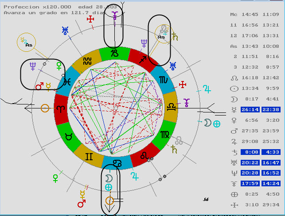Select the Cancer sign on the zodiac ring
Image resolution: width=285 pixels, height=216 pixels.
pyautogui.click(x=116, y=163)
